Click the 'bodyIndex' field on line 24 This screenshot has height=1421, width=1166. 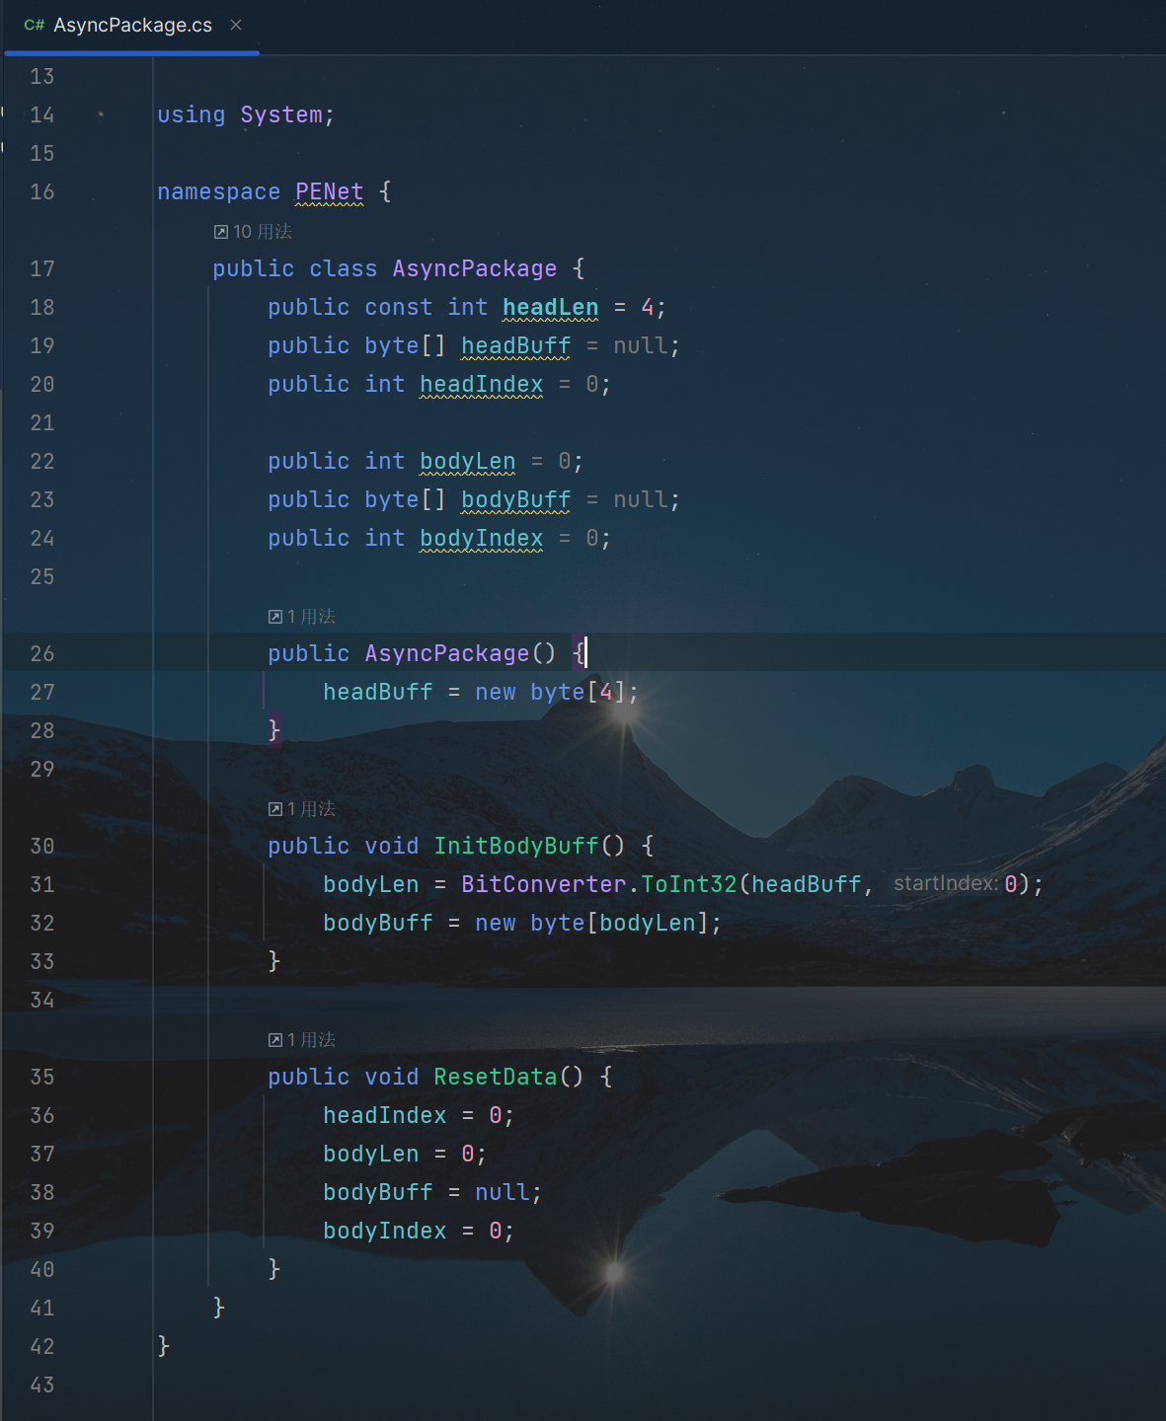(482, 539)
